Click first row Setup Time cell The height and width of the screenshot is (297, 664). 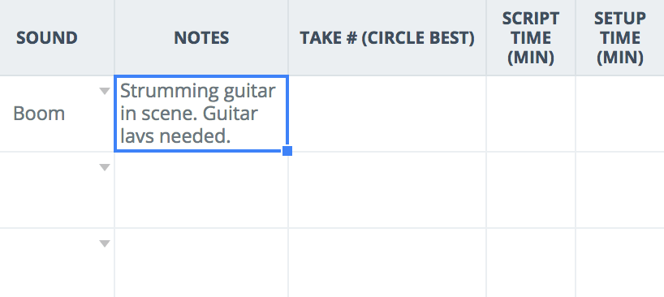(620, 114)
